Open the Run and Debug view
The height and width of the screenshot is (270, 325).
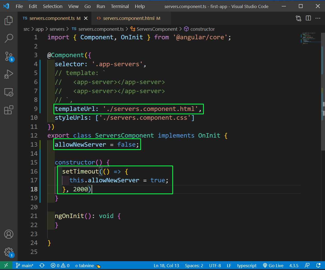pyautogui.click(x=9, y=74)
